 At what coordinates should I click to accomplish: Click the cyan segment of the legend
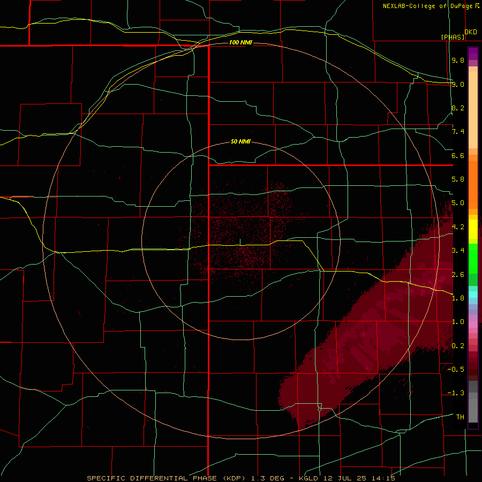tap(473, 295)
